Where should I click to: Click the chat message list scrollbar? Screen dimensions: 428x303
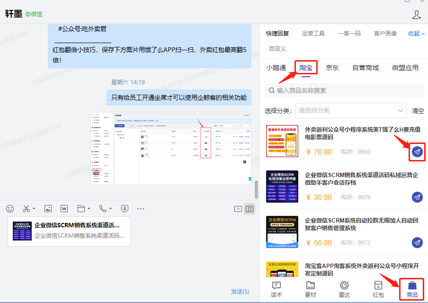(256, 189)
